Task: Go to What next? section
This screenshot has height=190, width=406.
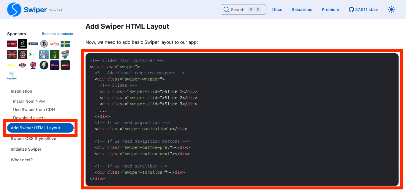Action: [x=22, y=160]
